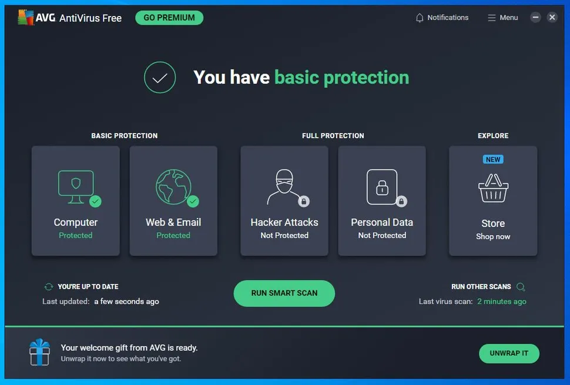Click the lock badge on Hacker Attacks
The width and height of the screenshot is (570, 385).
pyautogui.click(x=304, y=202)
